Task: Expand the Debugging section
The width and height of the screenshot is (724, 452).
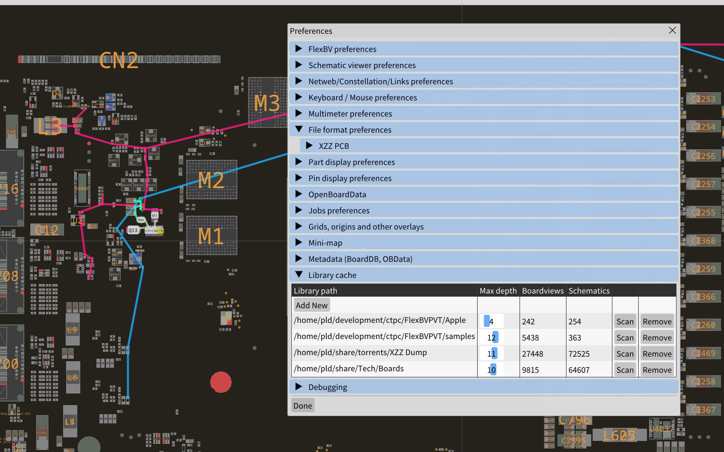Action: [327, 387]
